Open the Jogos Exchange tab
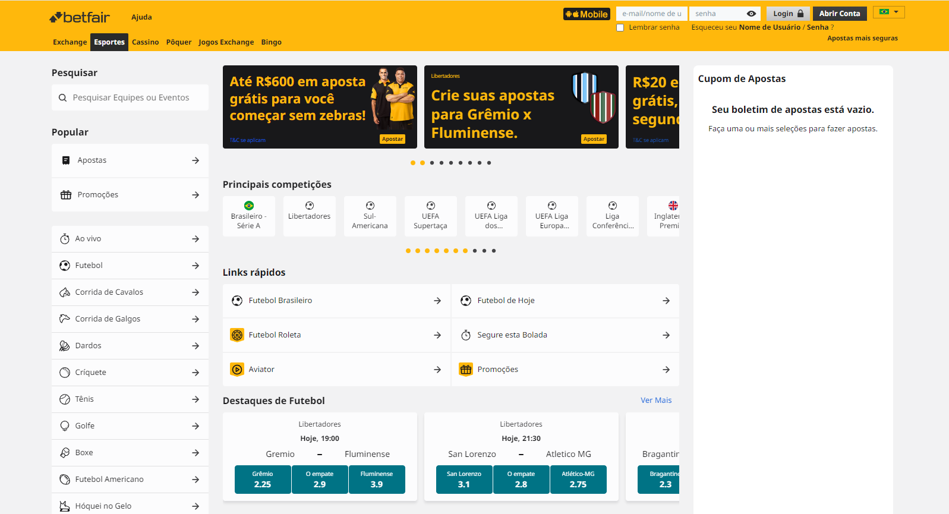 (226, 42)
